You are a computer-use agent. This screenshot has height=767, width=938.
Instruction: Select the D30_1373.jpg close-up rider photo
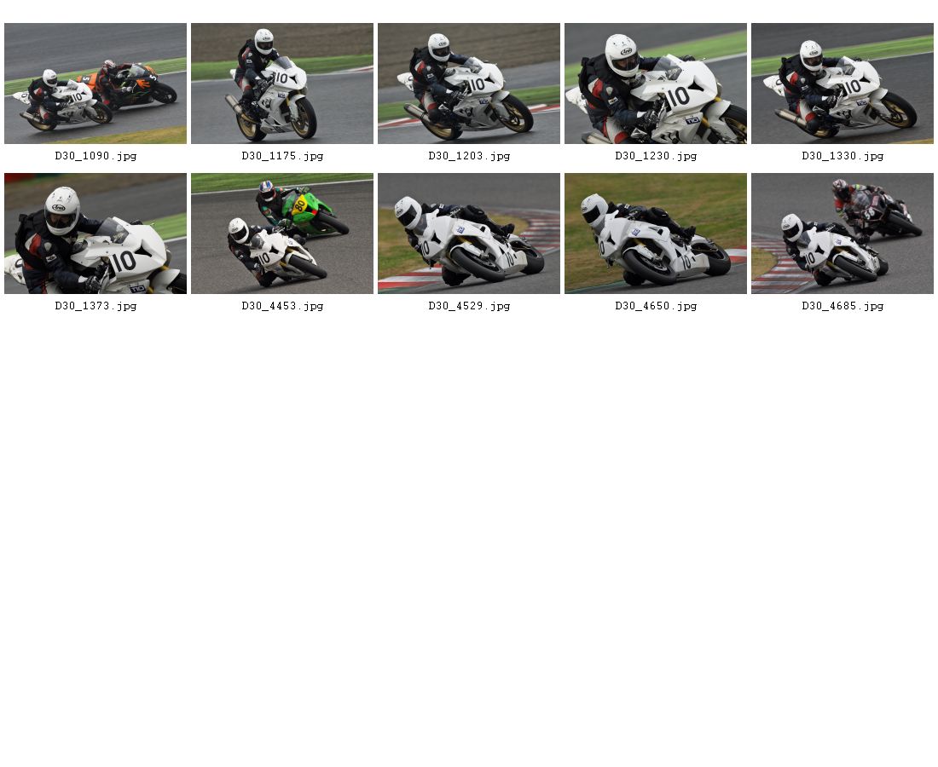click(96, 234)
